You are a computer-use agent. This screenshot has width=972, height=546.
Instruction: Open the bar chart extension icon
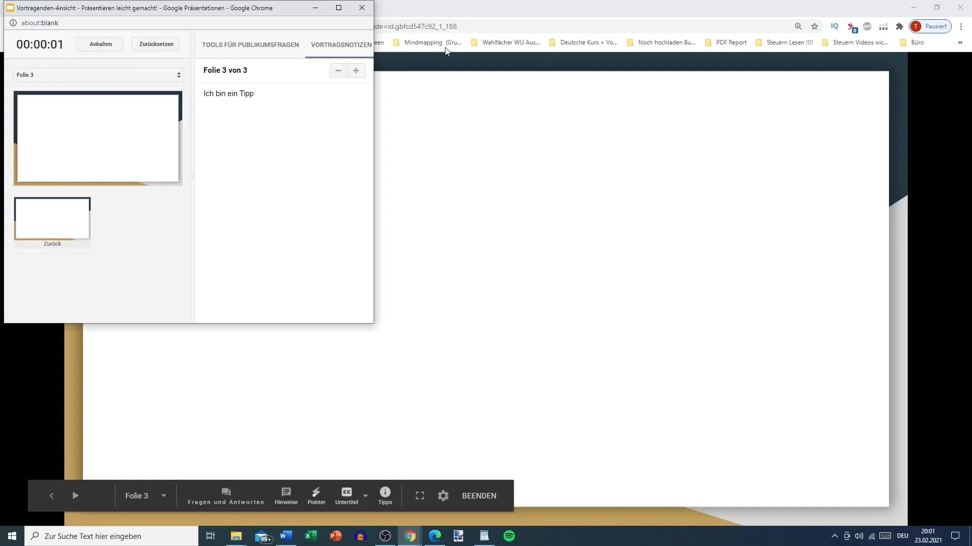tap(883, 26)
